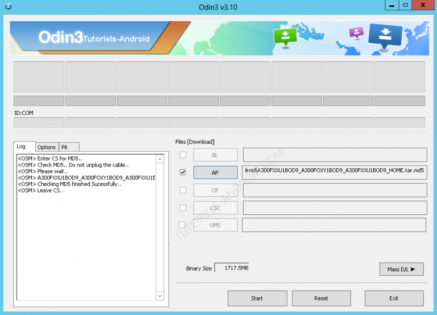Click the green download icon in banner

tap(285, 37)
